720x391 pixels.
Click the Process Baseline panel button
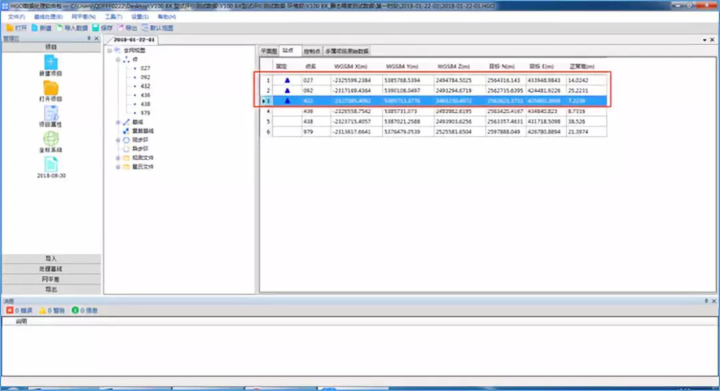pos(51,268)
